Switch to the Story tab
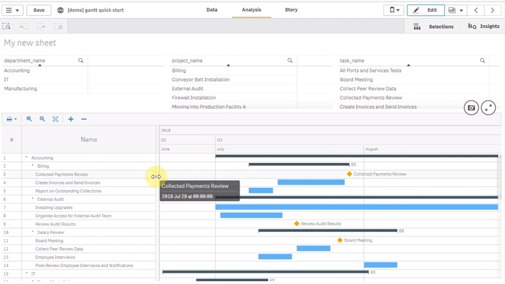The height and width of the screenshot is (284, 505). point(291,10)
